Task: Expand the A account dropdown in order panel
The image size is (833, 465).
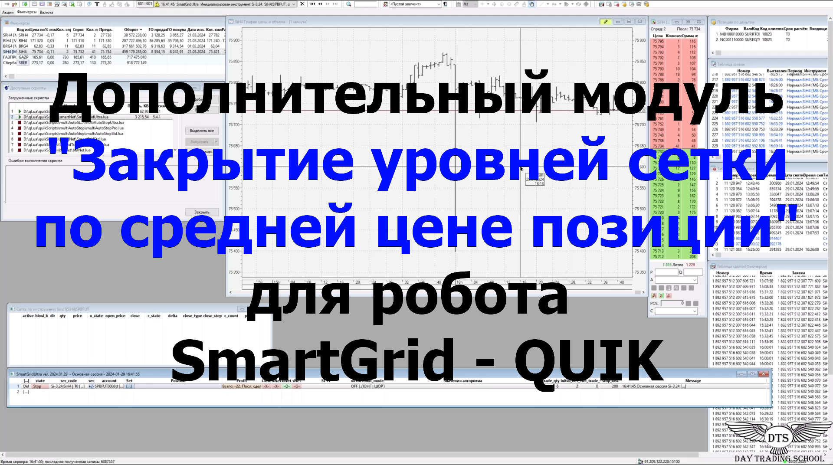Action: 695,280
